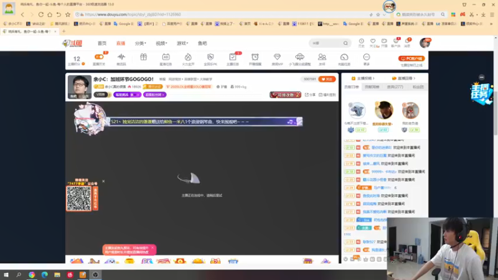Open the gift box icon in streamer toolbar
This screenshot has height=280, width=498.
pos(144,57)
